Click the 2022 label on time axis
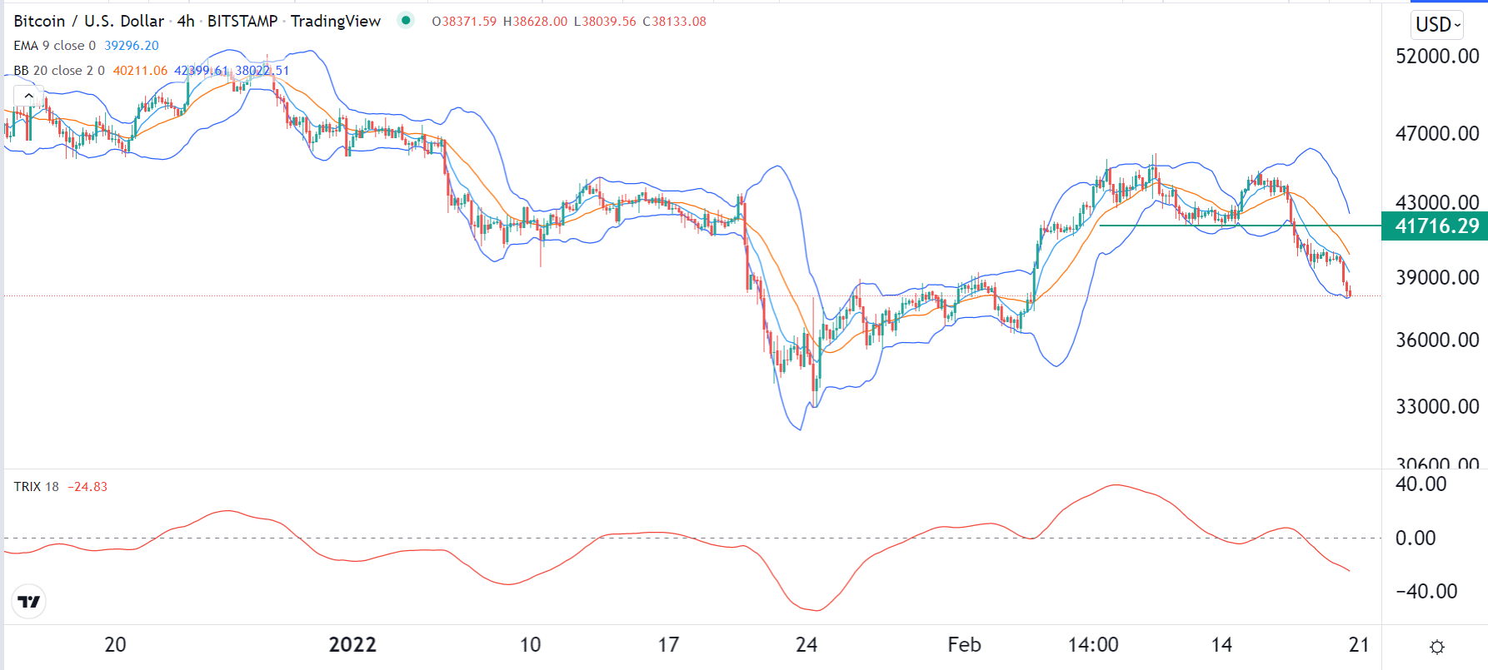1488x670 pixels. click(x=352, y=645)
